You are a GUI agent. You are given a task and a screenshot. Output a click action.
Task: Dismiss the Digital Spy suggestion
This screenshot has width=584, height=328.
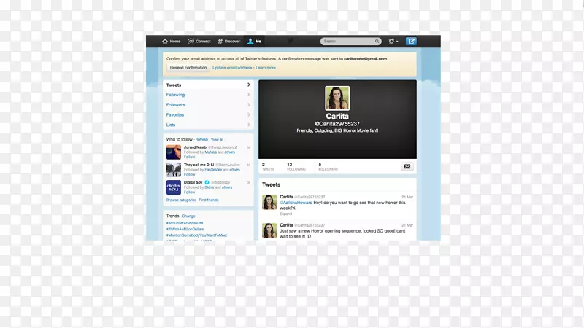[248, 182]
